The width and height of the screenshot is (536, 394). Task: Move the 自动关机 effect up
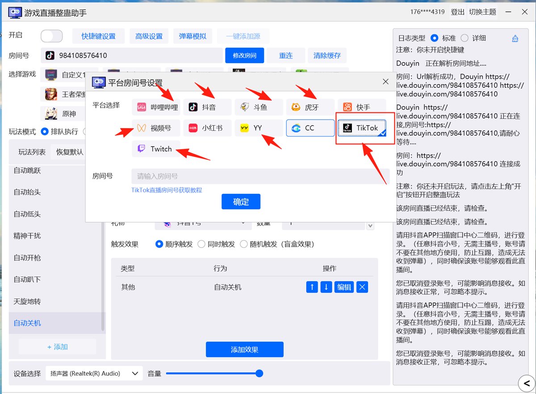point(312,287)
